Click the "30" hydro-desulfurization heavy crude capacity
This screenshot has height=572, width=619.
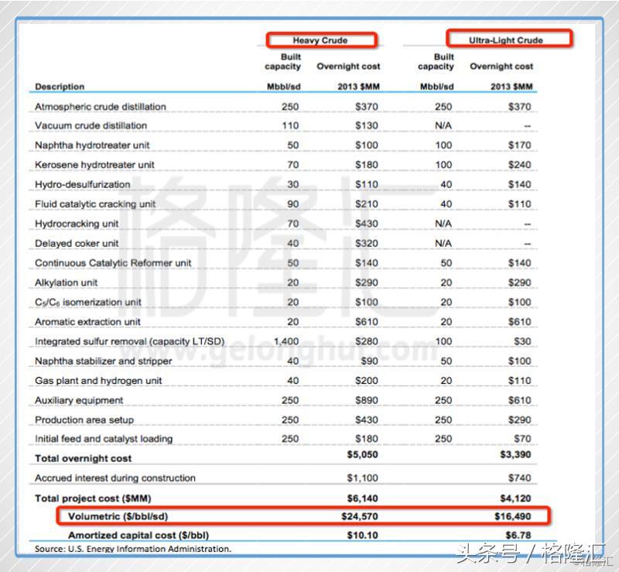pyautogui.click(x=293, y=184)
